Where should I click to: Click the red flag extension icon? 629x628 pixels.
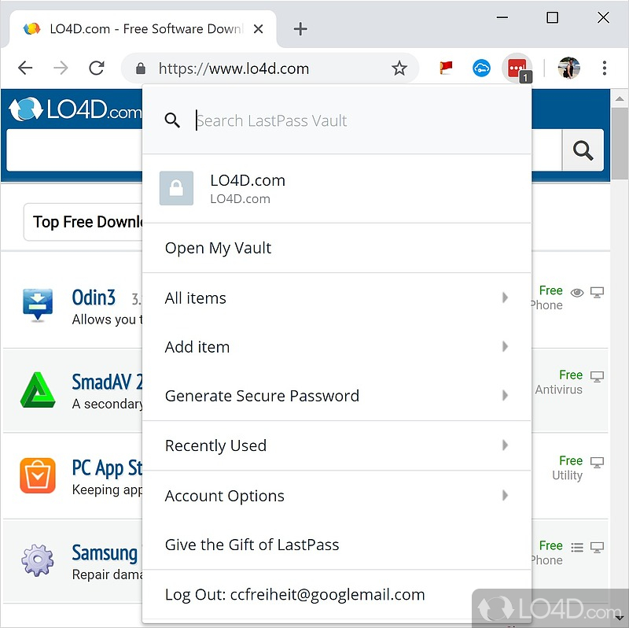click(x=446, y=68)
